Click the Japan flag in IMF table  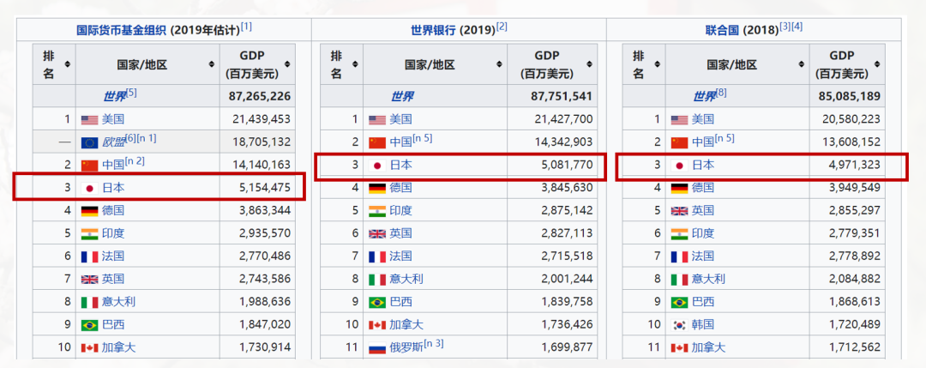(x=90, y=189)
